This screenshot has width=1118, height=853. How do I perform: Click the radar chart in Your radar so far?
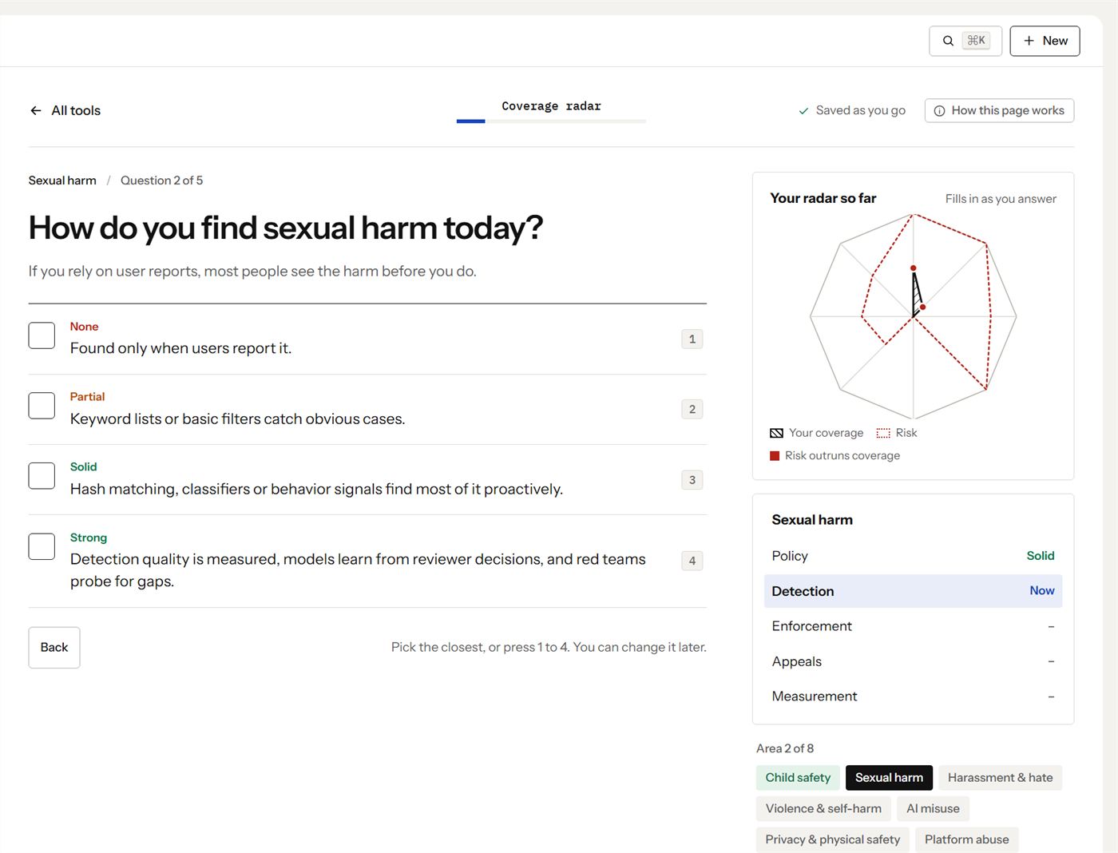914,316
